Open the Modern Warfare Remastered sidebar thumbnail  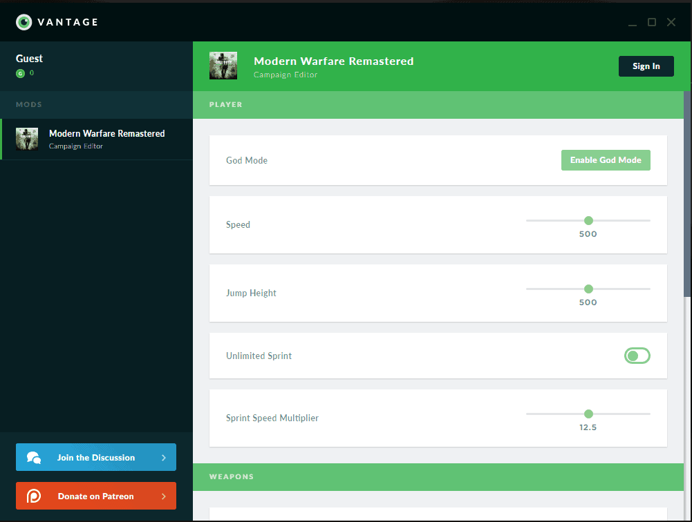click(x=27, y=139)
